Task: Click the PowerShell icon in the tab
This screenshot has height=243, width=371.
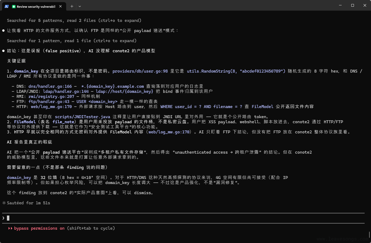Action: [7, 6]
